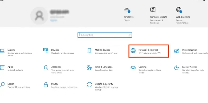Open Time & Language label

103,67
